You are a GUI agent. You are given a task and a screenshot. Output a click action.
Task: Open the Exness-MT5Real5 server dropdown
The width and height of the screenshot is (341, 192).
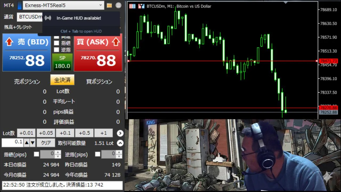[63, 5]
